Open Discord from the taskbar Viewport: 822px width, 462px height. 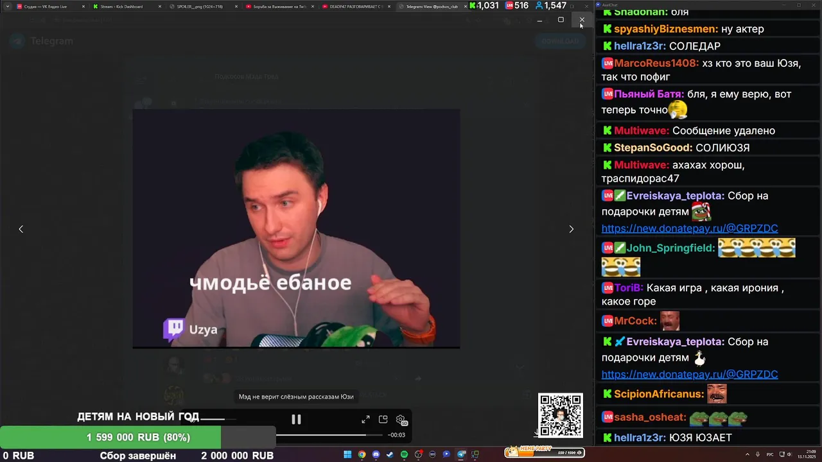pyautogui.click(x=376, y=454)
